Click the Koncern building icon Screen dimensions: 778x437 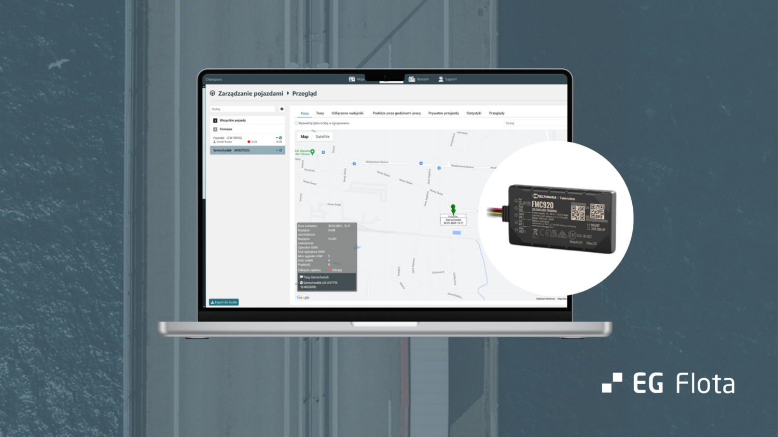tap(412, 79)
